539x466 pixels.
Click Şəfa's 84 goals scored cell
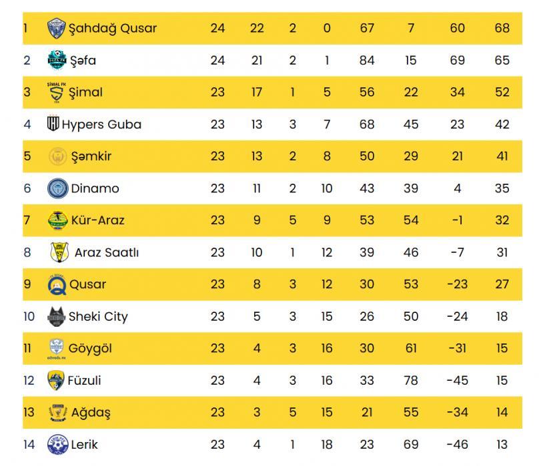point(367,60)
